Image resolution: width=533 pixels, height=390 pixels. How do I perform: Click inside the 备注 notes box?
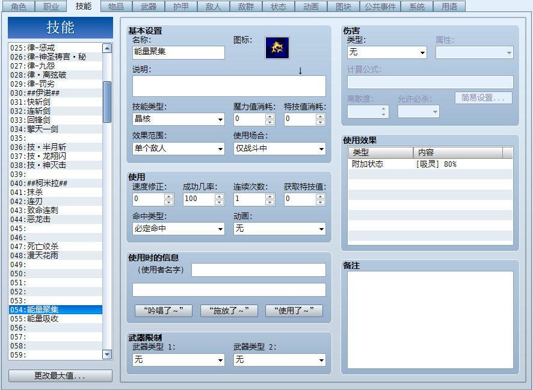(x=430, y=320)
